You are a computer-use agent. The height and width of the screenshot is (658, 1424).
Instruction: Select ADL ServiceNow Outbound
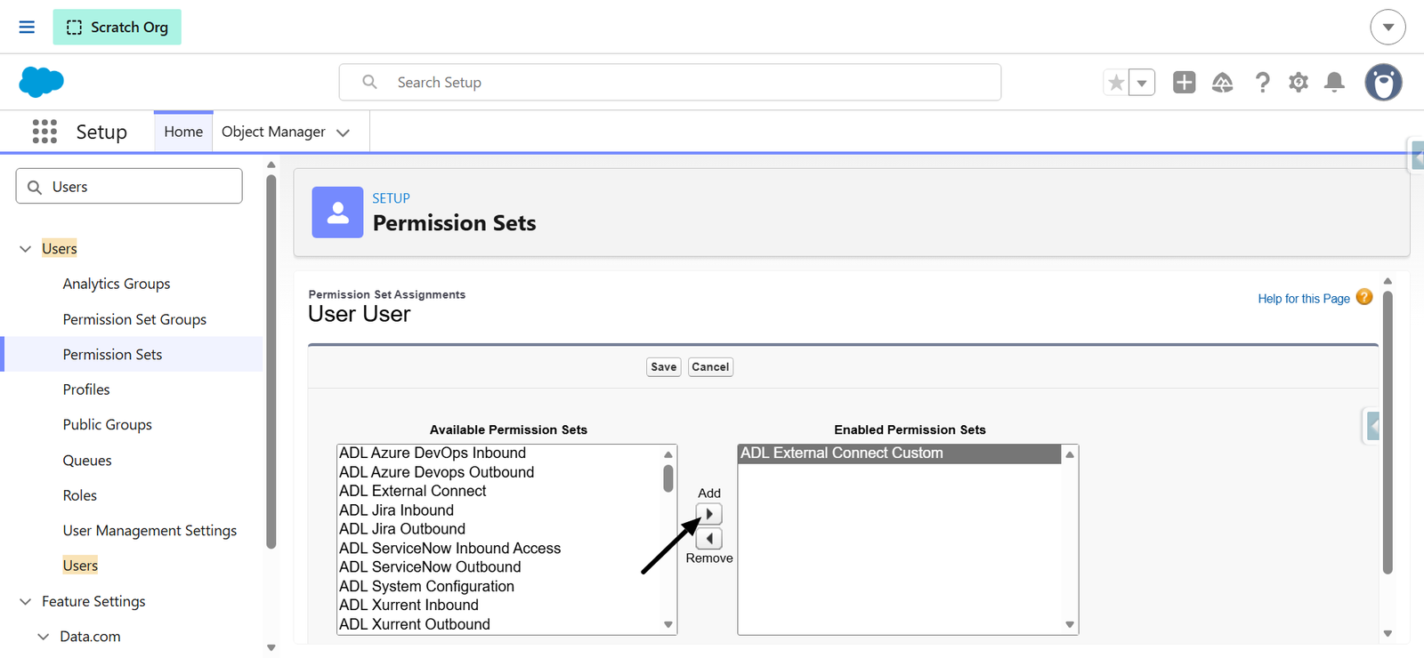[430, 567]
